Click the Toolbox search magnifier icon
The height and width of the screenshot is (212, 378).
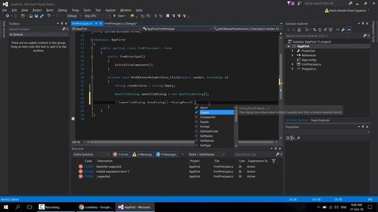[64, 29]
